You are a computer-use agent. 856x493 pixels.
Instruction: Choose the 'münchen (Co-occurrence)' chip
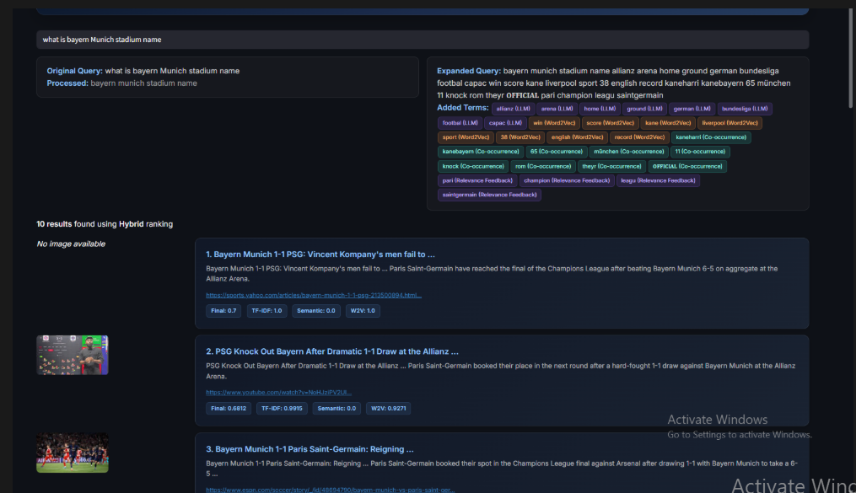[x=628, y=151]
